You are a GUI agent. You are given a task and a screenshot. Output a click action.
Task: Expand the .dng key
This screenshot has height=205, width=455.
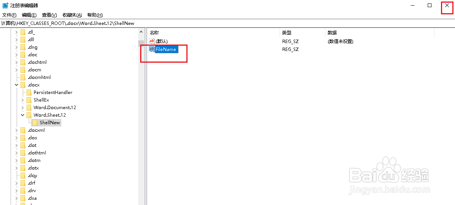16,47
